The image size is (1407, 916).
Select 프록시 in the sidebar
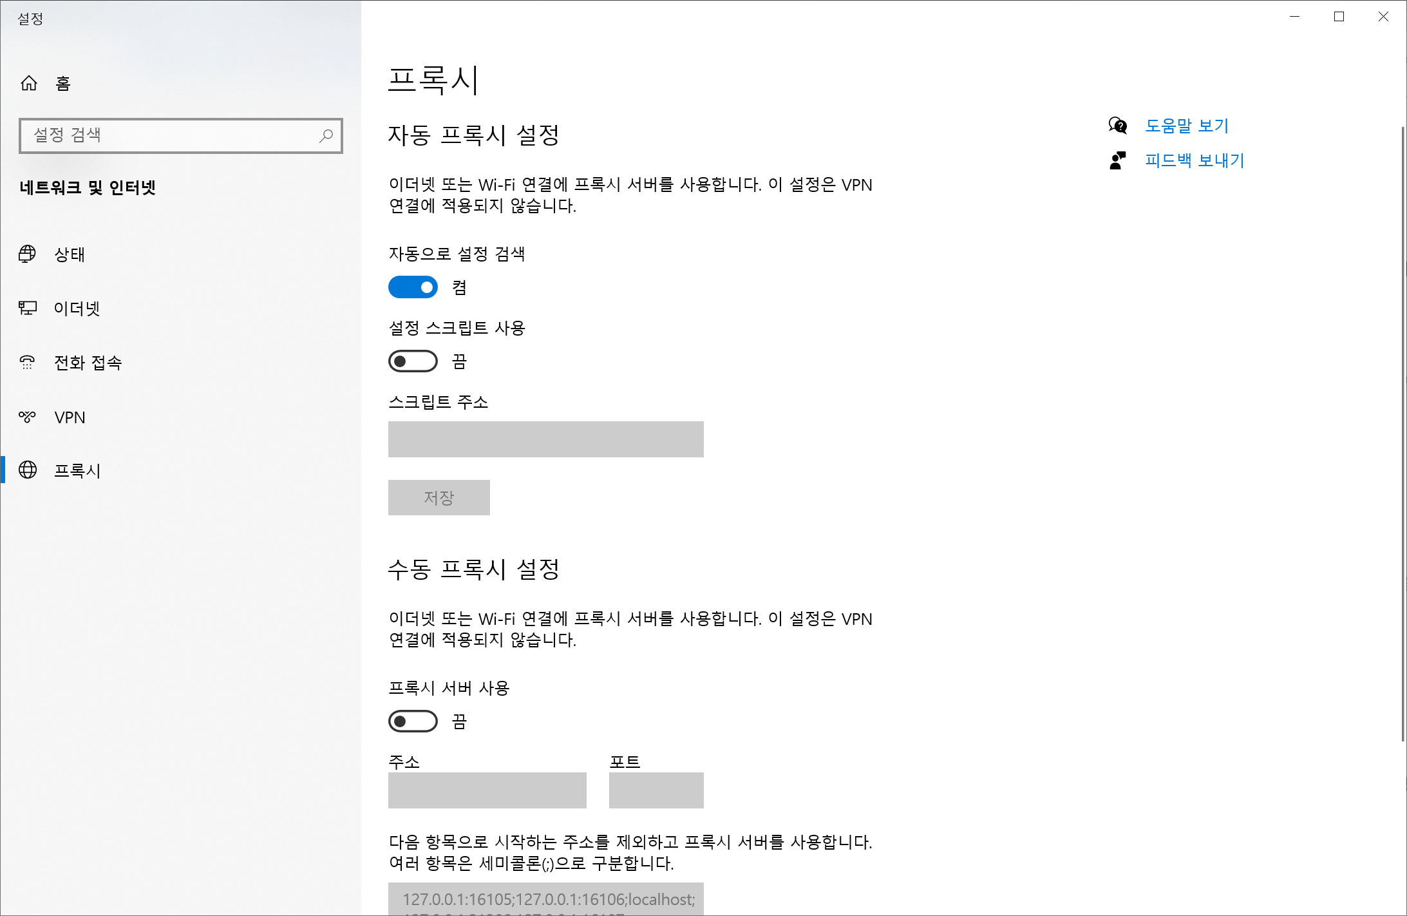pos(77,471)
